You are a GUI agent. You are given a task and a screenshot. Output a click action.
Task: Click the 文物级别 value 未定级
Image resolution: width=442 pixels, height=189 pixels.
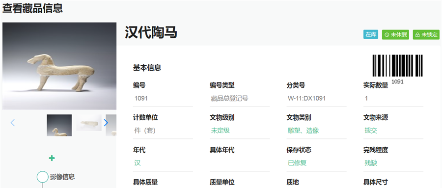pos(221,131)
